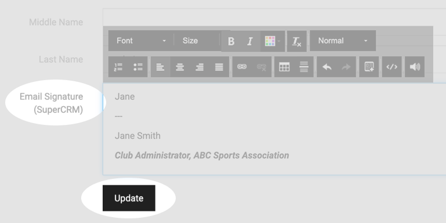Switch to source code view
The image size is (446, 223).
click(391, 67)
